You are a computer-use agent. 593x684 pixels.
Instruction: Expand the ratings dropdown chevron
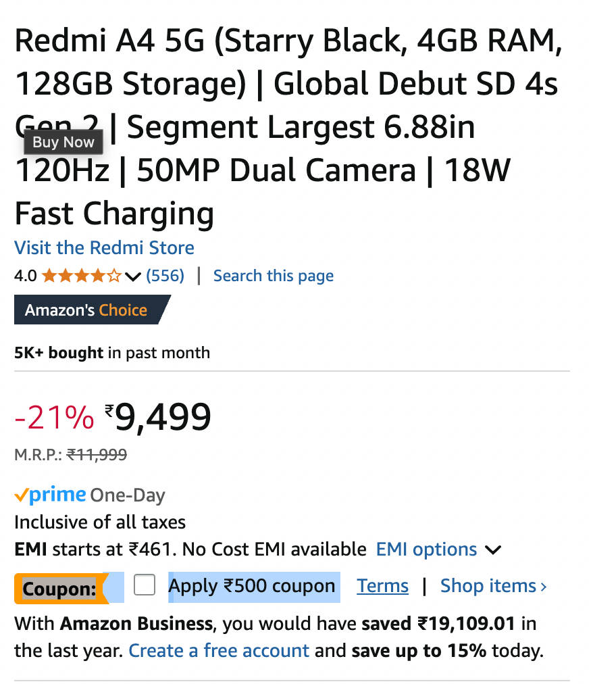(x=133, y=276)
